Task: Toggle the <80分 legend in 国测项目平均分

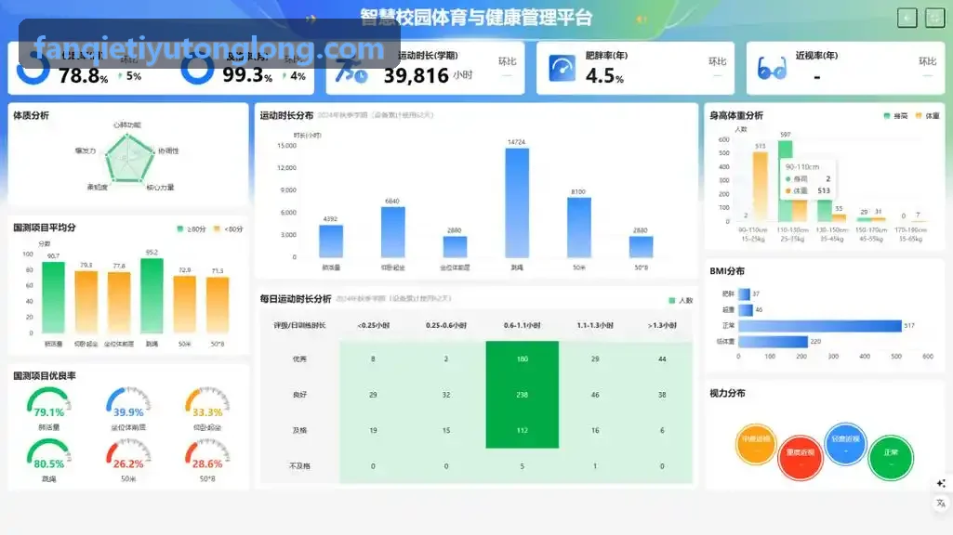Action: [229, 228]
